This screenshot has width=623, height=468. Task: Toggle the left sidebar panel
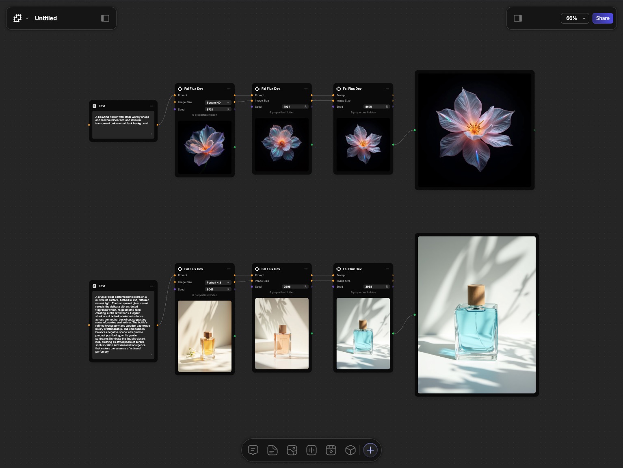[105, 18]
